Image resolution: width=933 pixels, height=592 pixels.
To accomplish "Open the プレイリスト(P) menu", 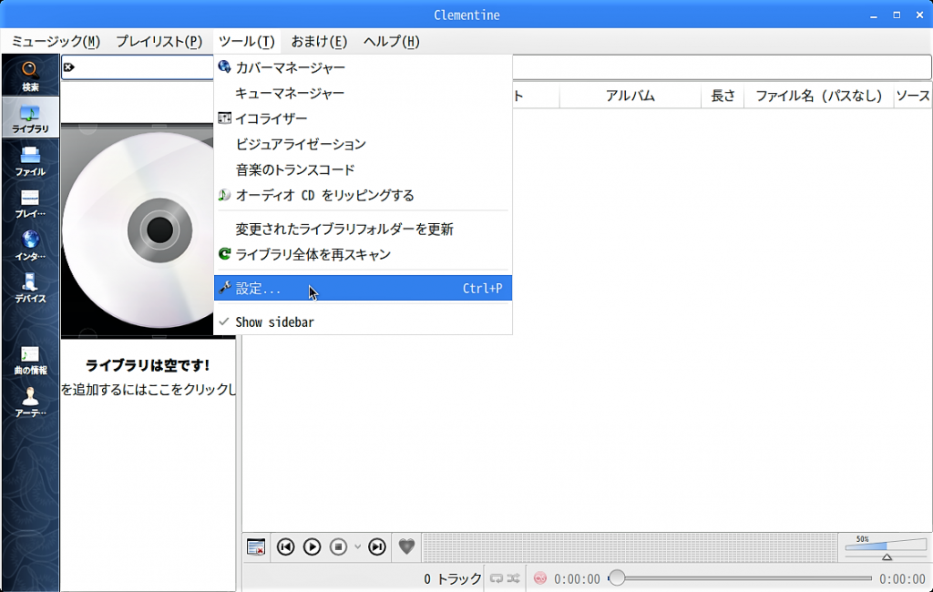I will (159, 42).
